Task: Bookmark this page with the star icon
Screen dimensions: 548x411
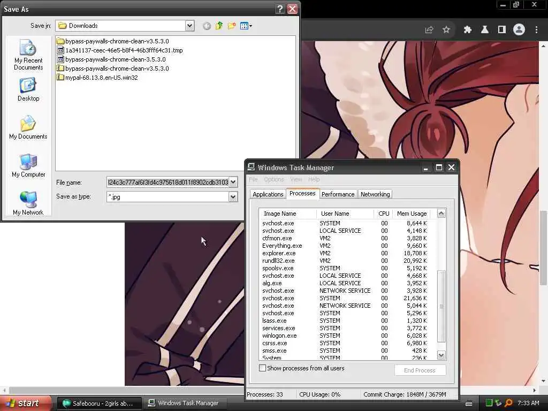Action: (x=446, y=30)
